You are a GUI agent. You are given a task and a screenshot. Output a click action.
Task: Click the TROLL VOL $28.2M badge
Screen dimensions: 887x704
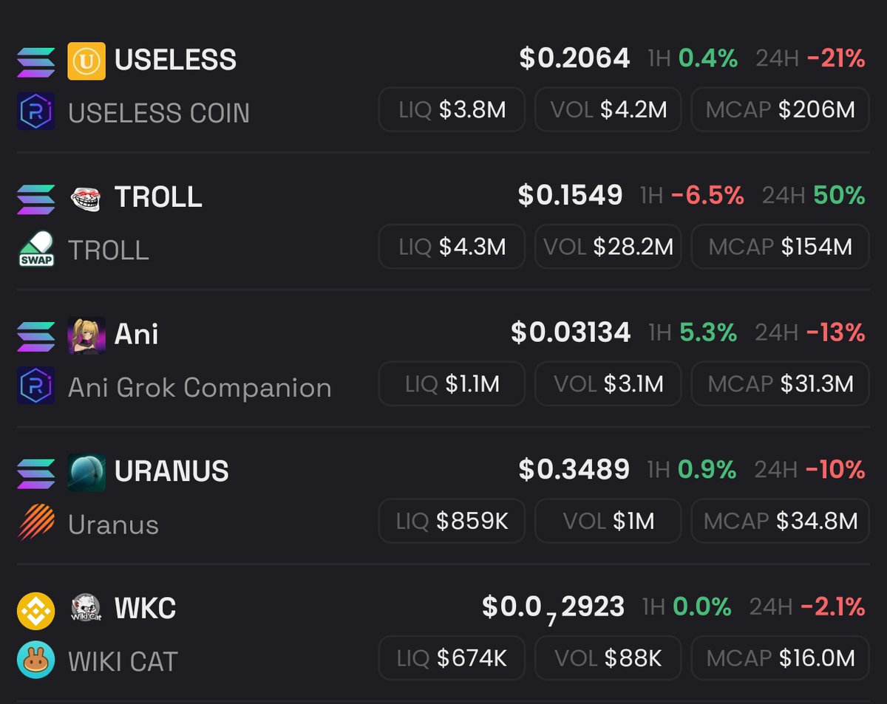pyautogui.click(x=608, y=247)
